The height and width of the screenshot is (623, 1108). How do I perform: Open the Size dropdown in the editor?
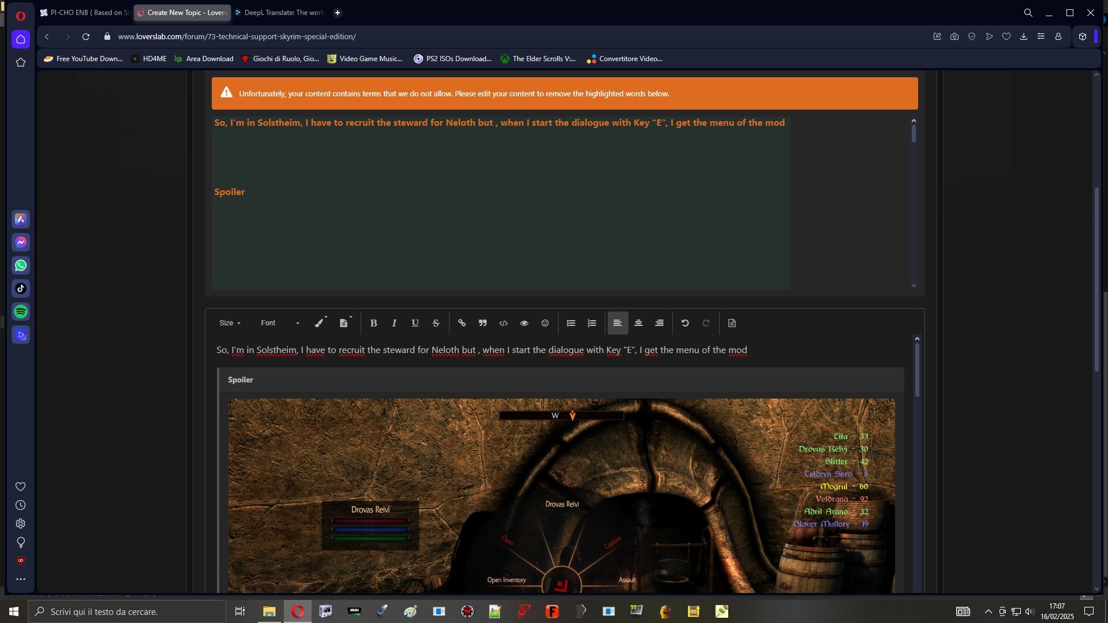tap(230, 323)
